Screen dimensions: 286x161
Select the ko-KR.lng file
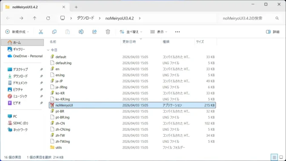132,99
